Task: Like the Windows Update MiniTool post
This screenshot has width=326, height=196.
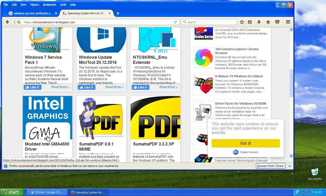Action: point(87,87)
